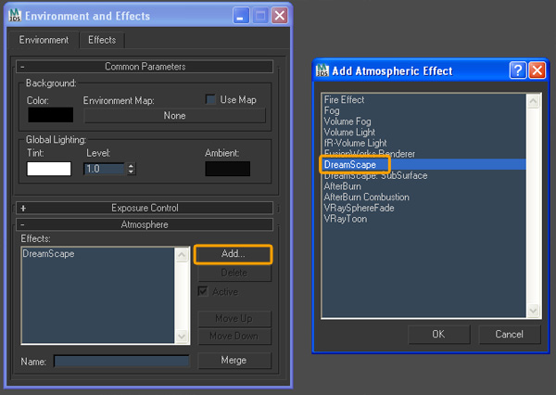Switch to the Environment tab
Image resolution: width=556 pixels, height=395 pixels.
[x=44, y=40]
